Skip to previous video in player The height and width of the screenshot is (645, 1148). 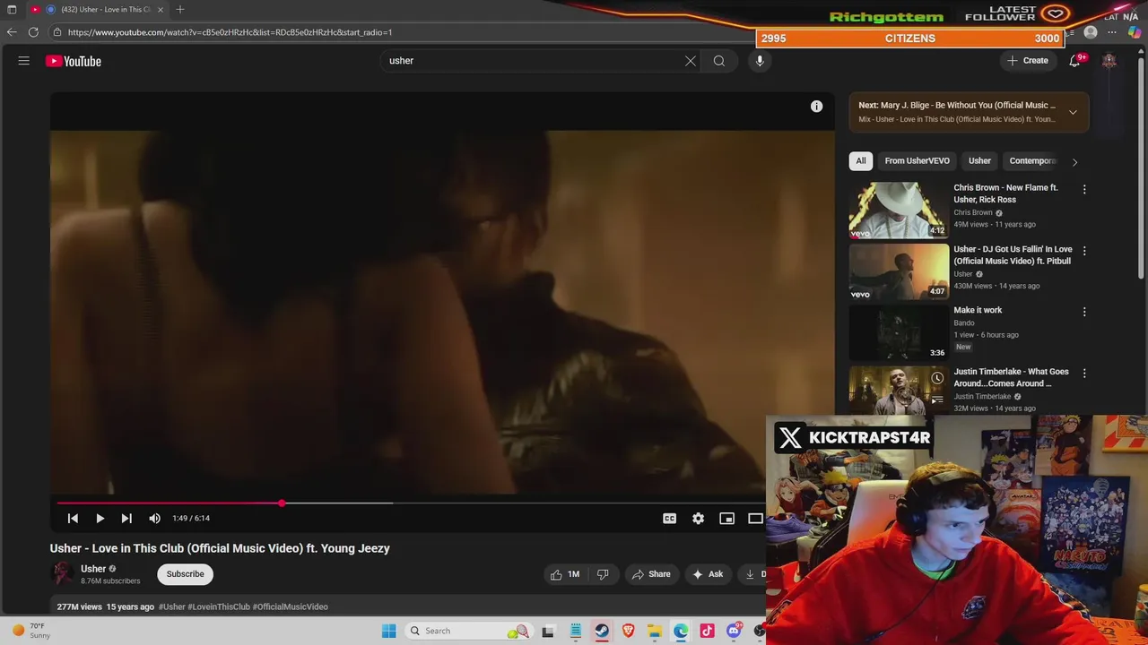(73, 519)
